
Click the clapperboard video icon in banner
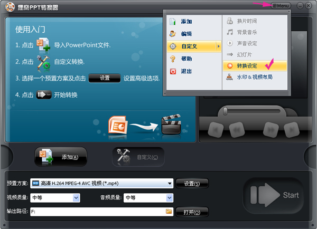[x=171, y=124]
